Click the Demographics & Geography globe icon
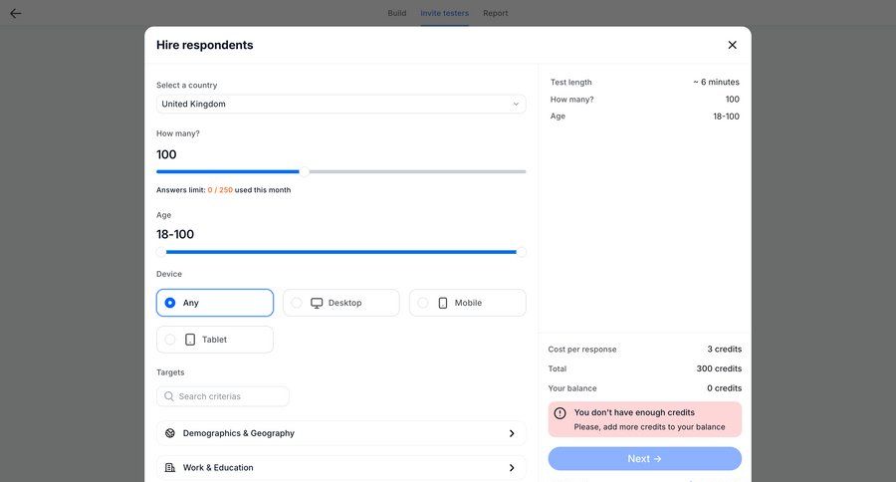The width and height of the screenshot is (896, 482). (x=169, y=433)
